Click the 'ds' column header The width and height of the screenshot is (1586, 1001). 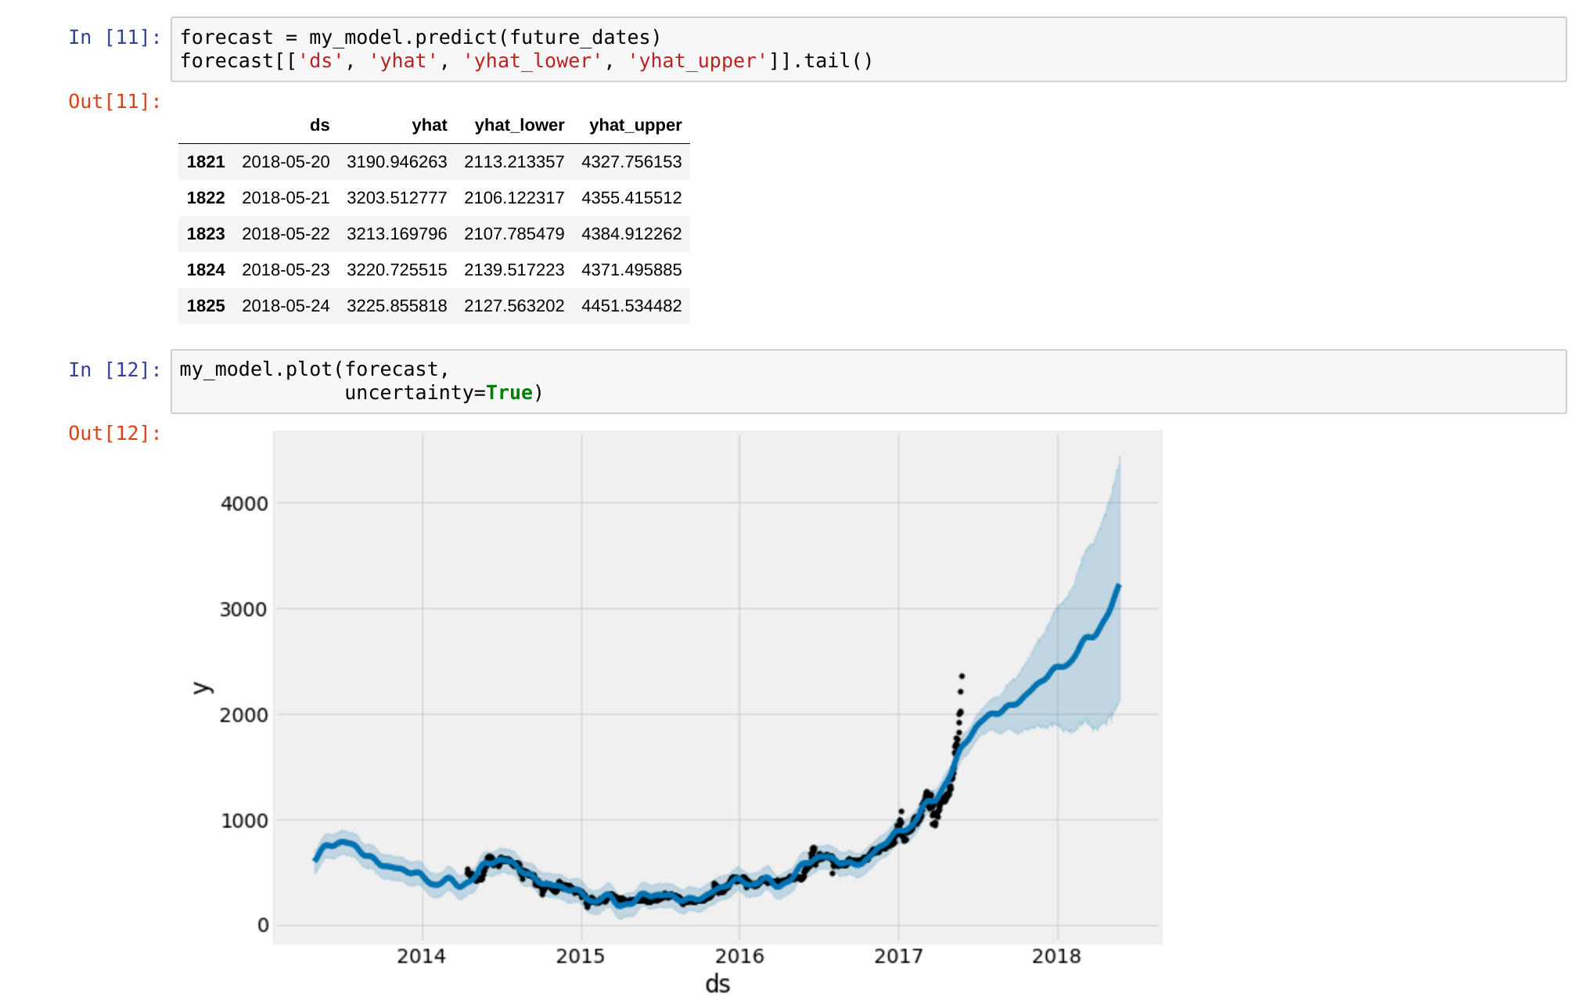point(319,125)
